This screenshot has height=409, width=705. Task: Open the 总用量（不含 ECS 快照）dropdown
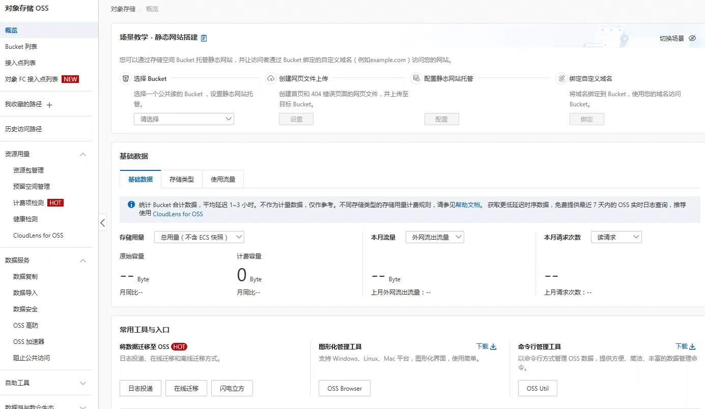coord(199,237)
